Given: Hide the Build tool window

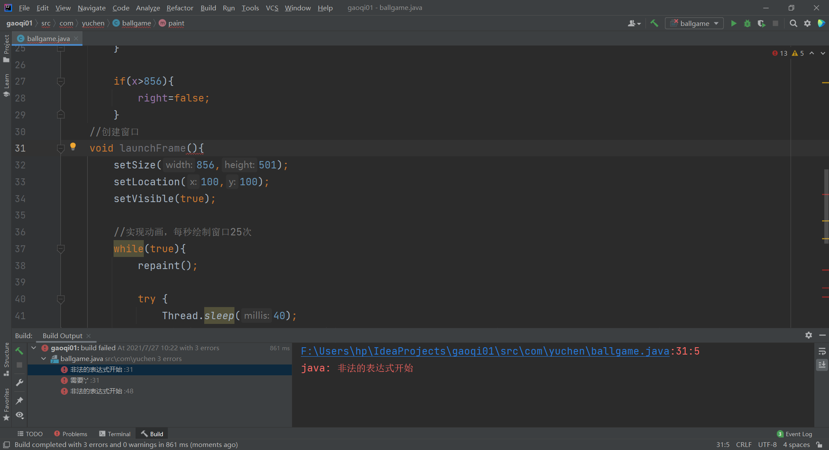Looking at the screenshot, I should click(822, 335).
